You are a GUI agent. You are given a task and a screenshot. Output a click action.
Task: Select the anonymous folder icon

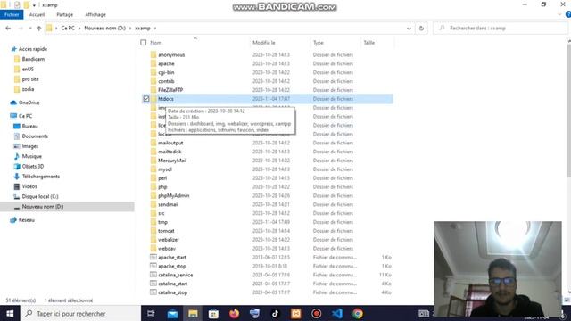click(153, 54)
